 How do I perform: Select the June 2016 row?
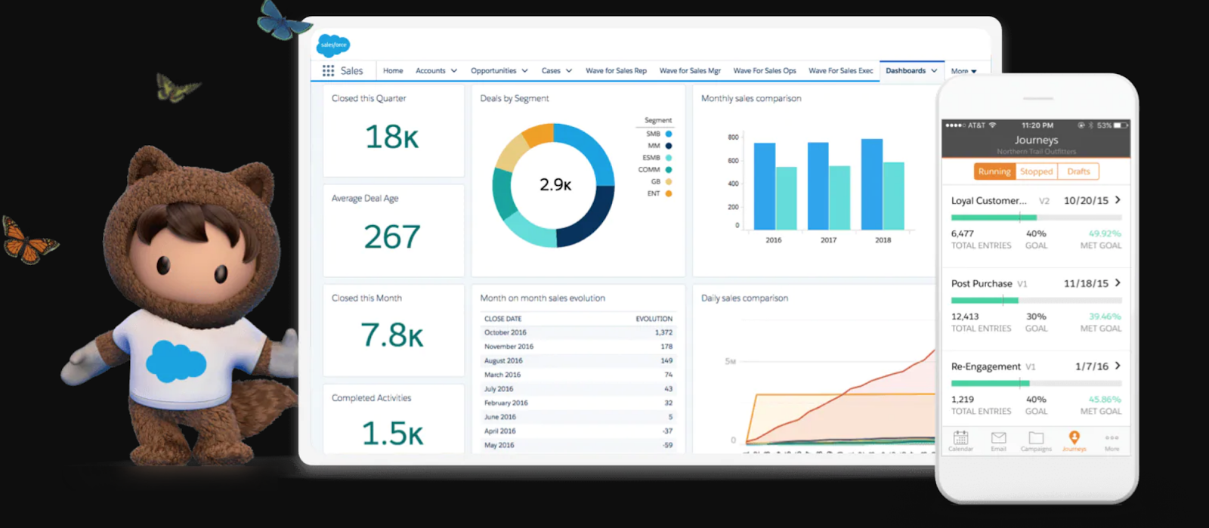(x=578, y=417)
